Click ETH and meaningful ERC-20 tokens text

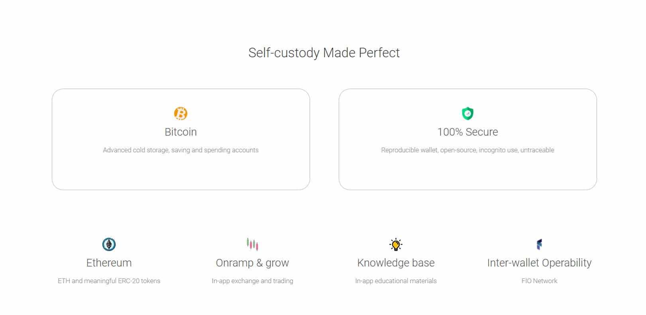click(109, 281)
